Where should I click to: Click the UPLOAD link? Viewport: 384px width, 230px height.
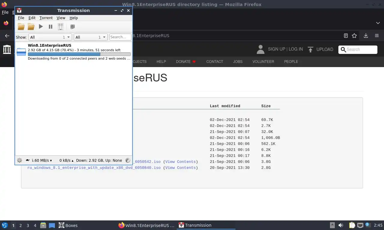tap(325, 49)
